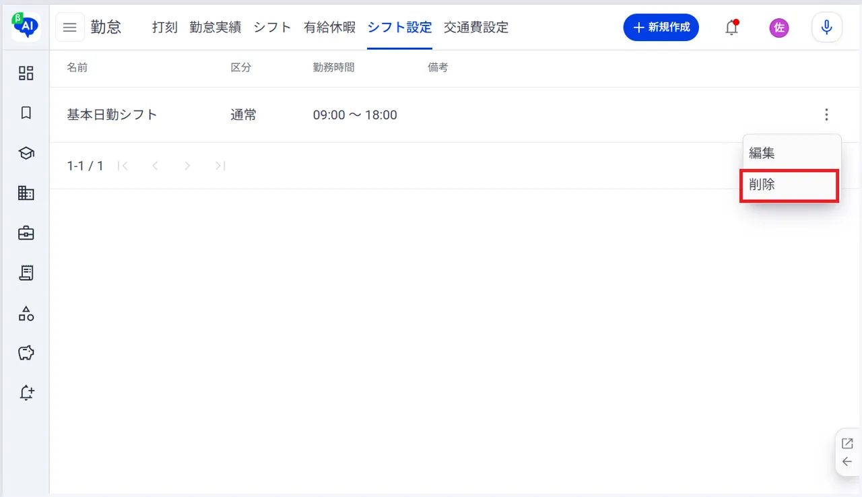Click the 09:00 〜 18:00 working hours cell
862x497 pixels.
pyautogui.click(x=355, y=115)
